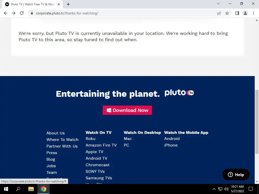Select Amazon Fire TV link

(101, 145)
